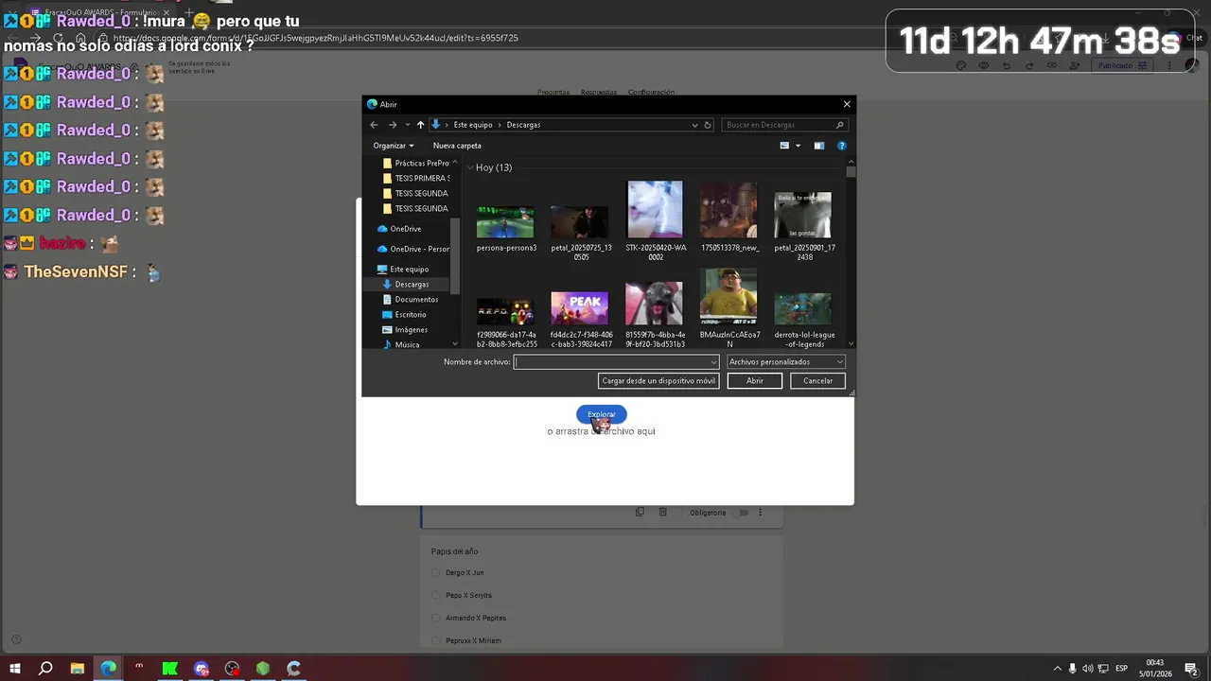Select the TESIS PRIMERA folder
Screen dimensions: 1211x681
coord(415,178)
